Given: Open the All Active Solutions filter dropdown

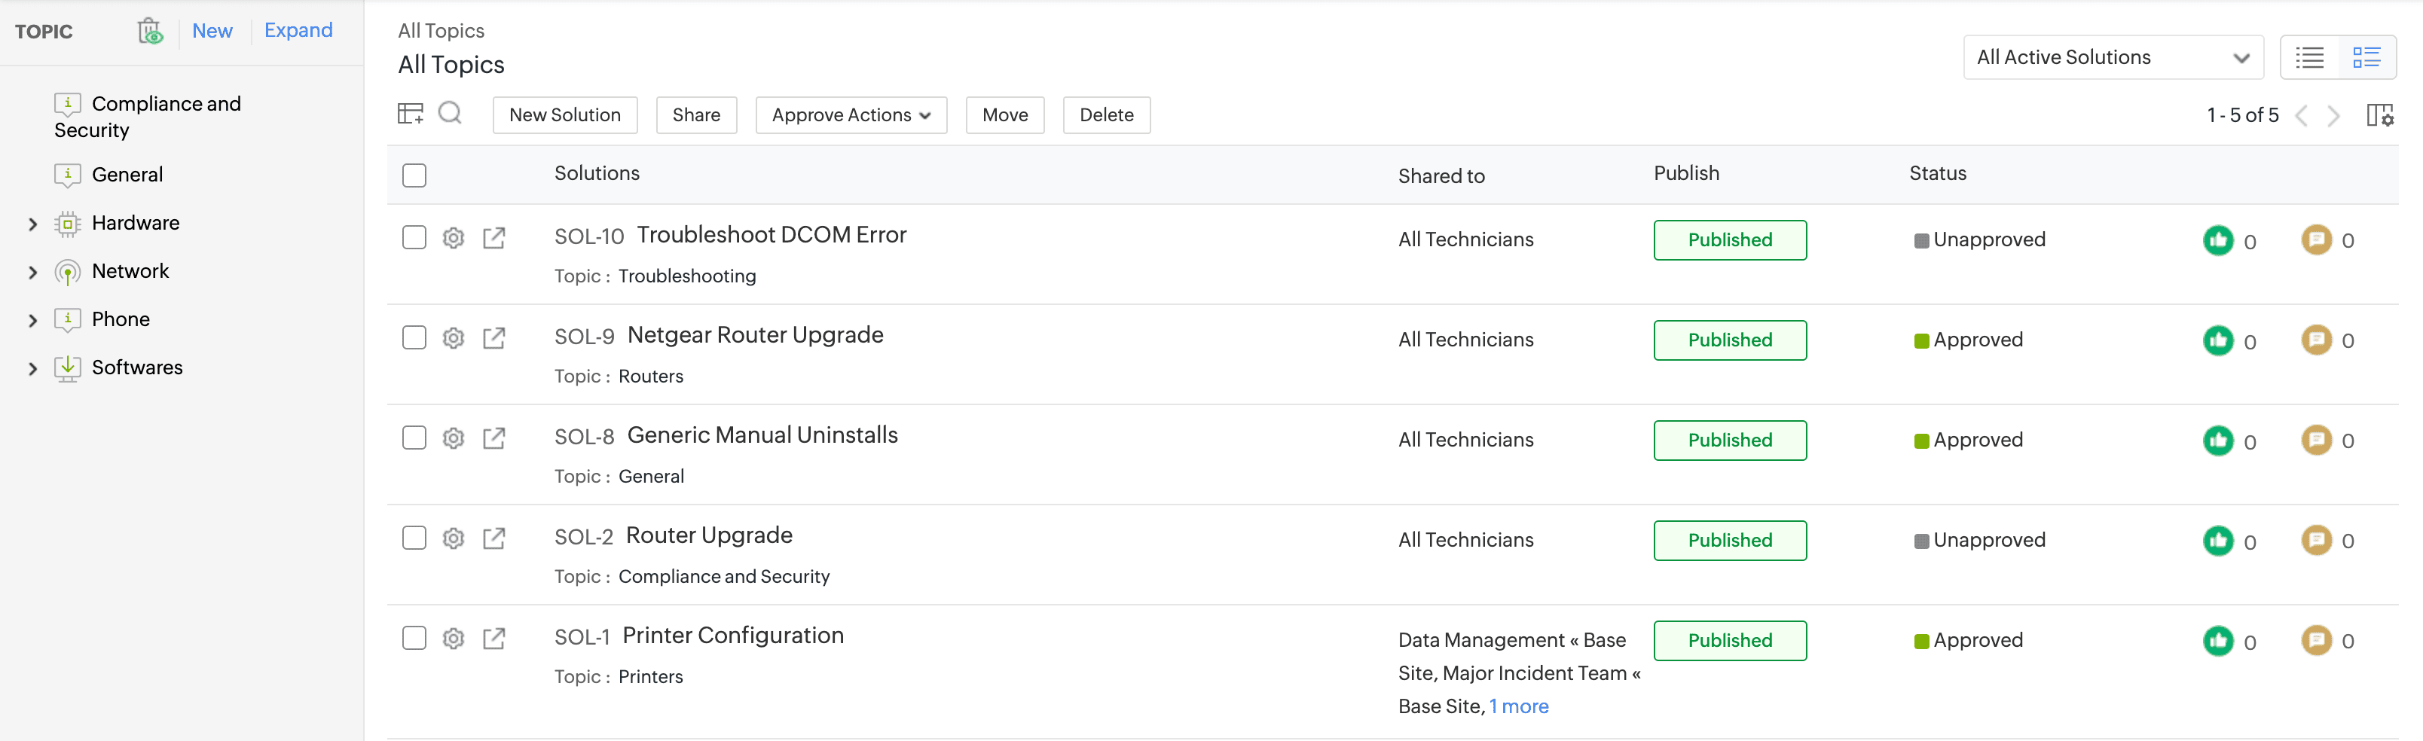Looking at the screenshot, I should point(2112,57).
